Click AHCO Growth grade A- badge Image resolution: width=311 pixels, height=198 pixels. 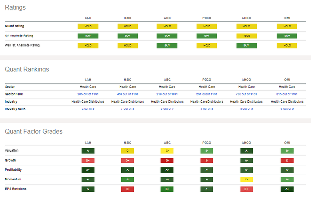246,161
